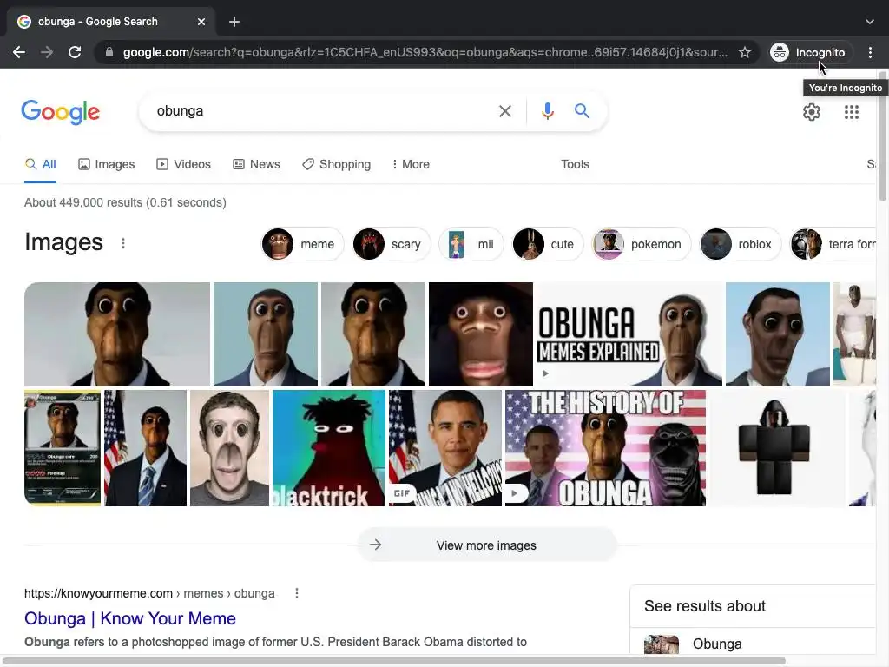
Task: Filter images by the terra form chip
Action: [x=833, y=244]
